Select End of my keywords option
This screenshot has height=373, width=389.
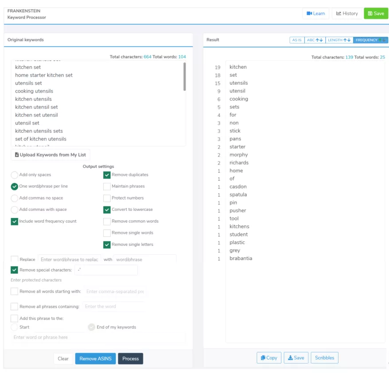coord(92,327)
